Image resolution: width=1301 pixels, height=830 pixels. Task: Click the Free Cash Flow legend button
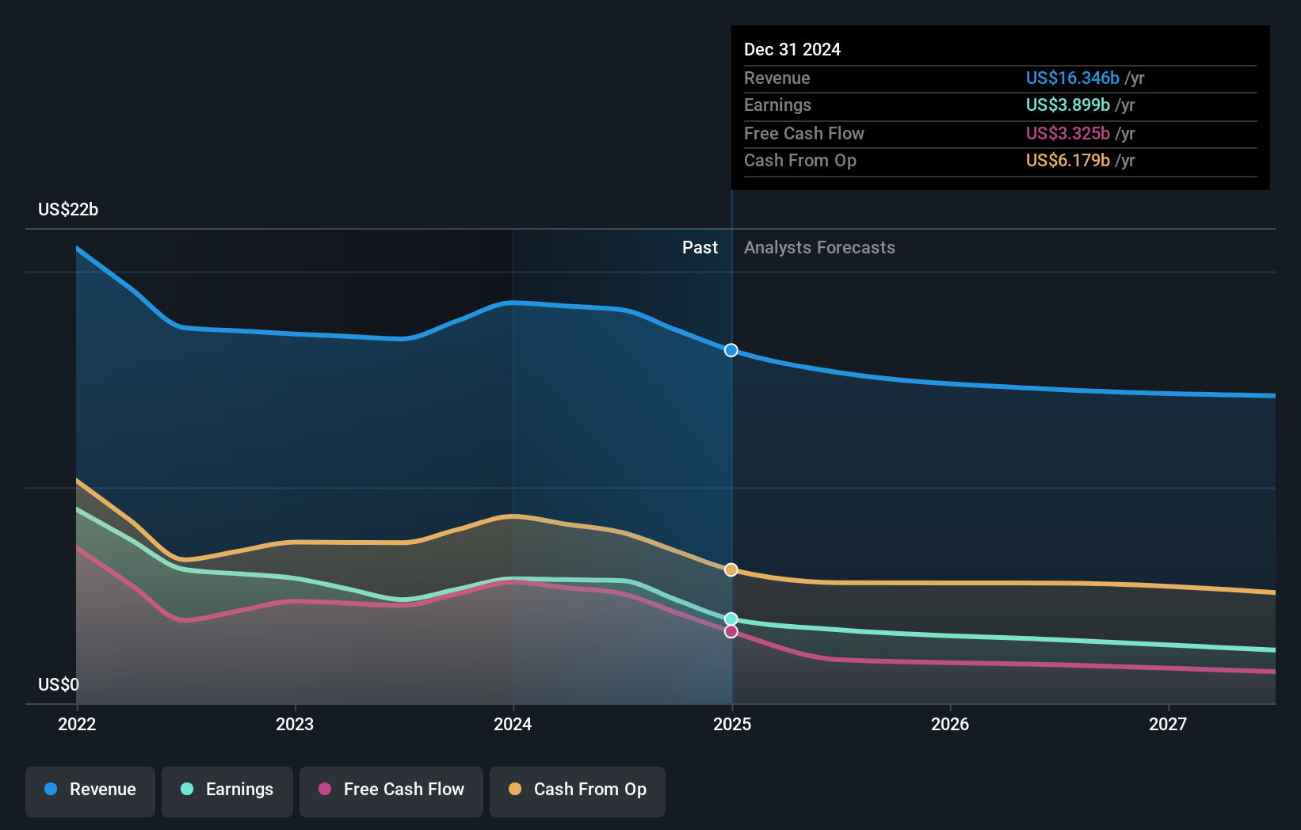click(x=391, y=790)
